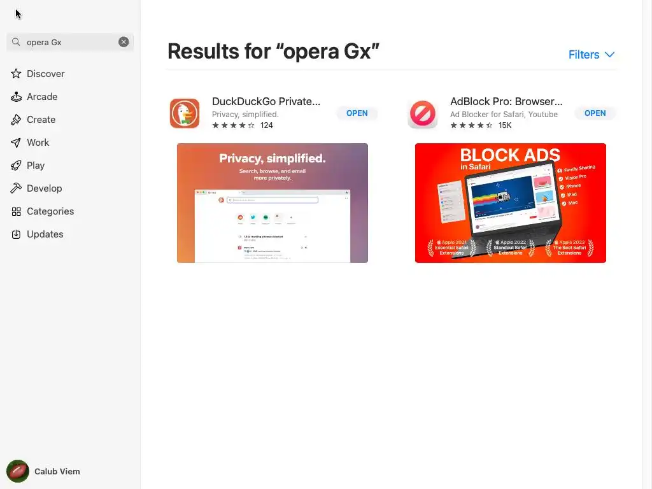Click the Categories grid icon

point(16,211)
